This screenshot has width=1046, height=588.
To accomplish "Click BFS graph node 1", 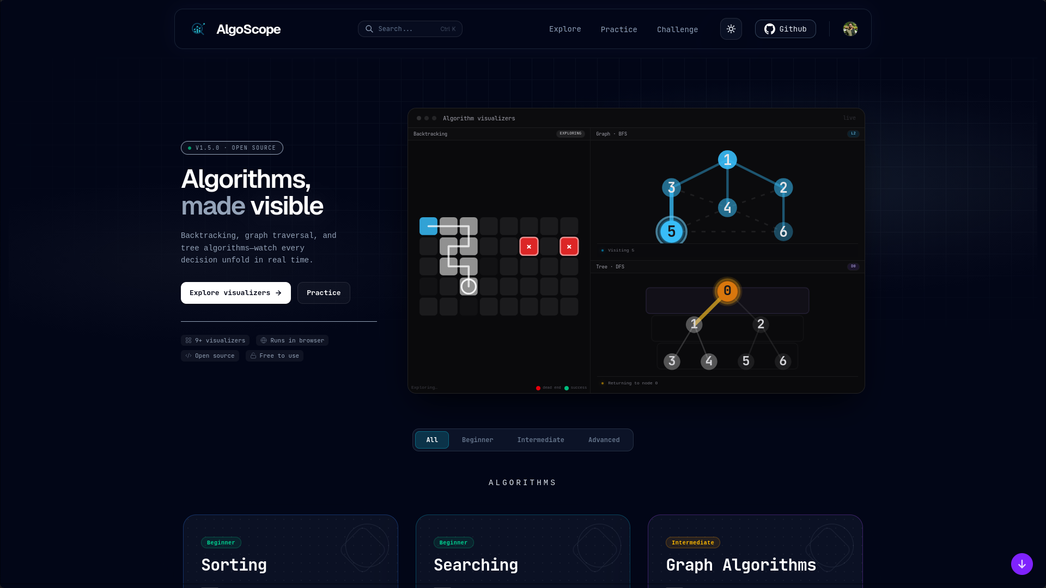I will [727, 160].
